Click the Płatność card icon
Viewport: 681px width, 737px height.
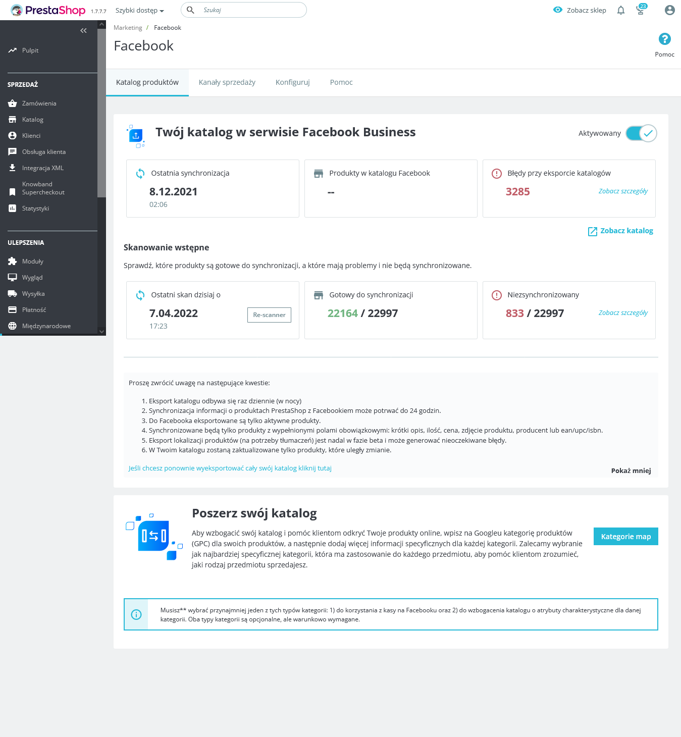pos(13,310)
